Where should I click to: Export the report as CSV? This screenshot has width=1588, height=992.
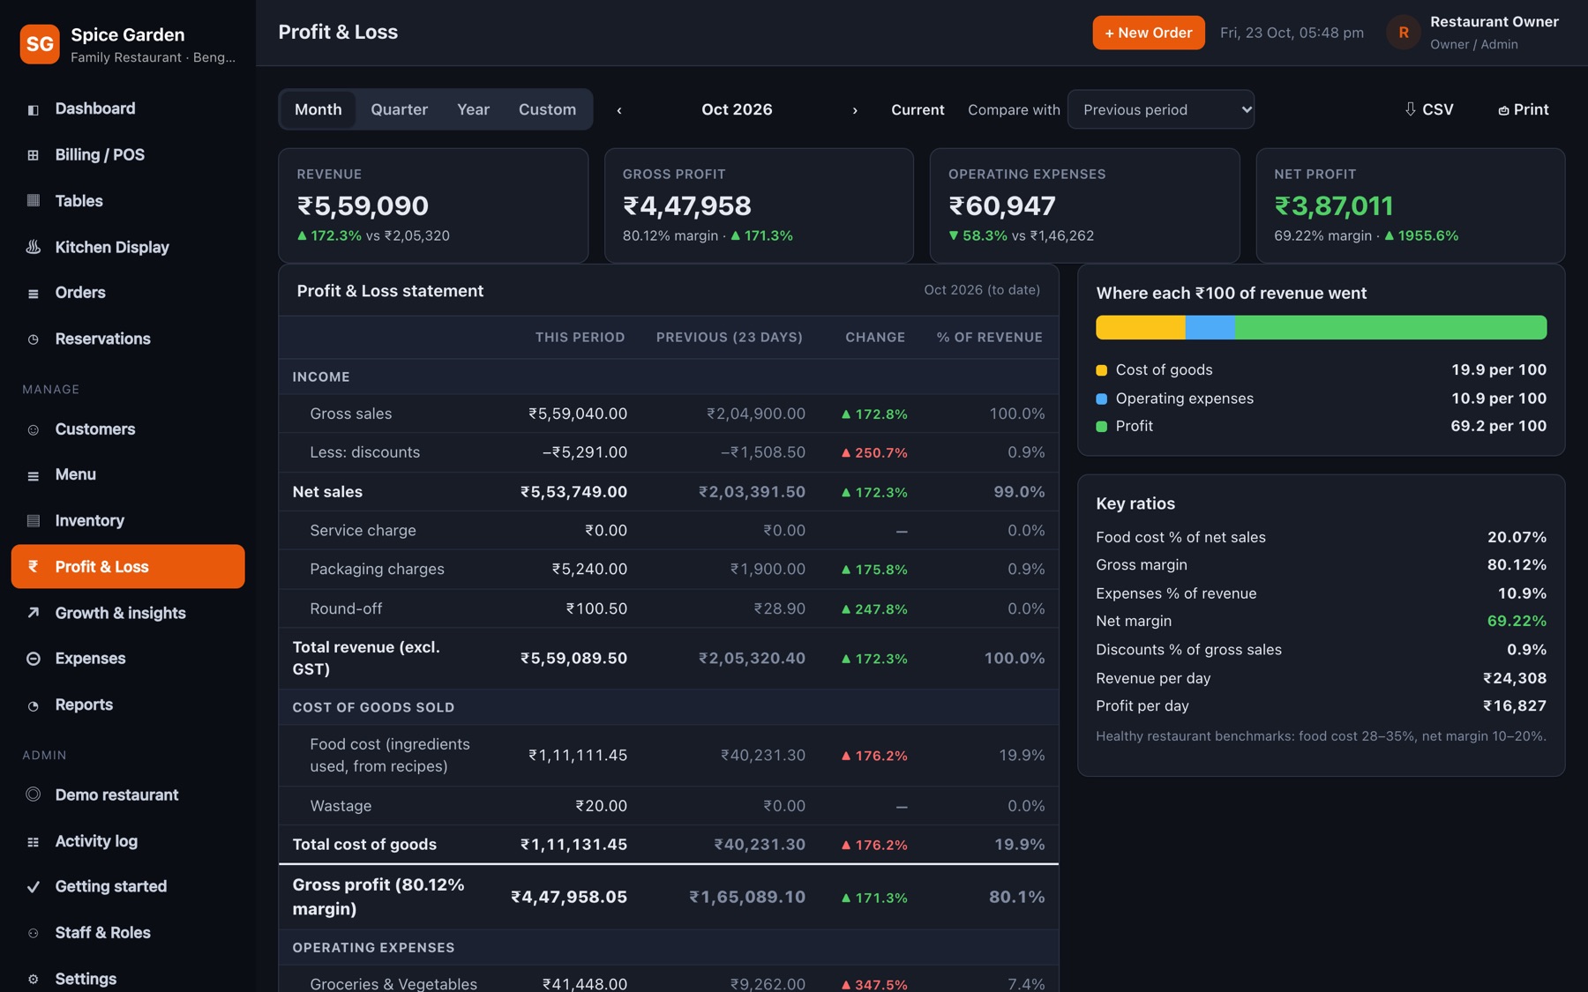(1428, 109)
